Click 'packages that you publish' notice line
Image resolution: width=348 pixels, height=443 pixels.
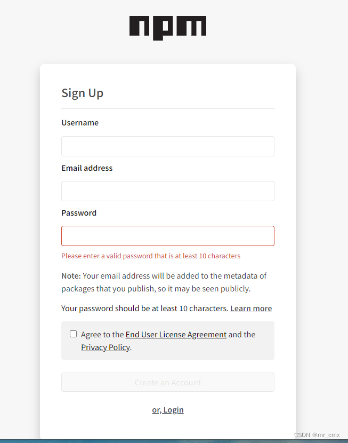click(156, 289)
